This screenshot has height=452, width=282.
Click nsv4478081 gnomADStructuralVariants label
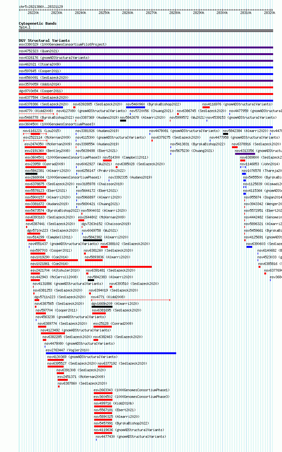[184, 131]
